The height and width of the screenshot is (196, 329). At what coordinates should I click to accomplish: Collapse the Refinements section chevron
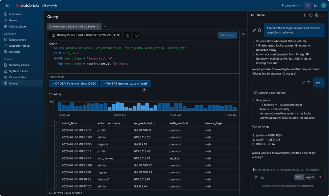144,90
